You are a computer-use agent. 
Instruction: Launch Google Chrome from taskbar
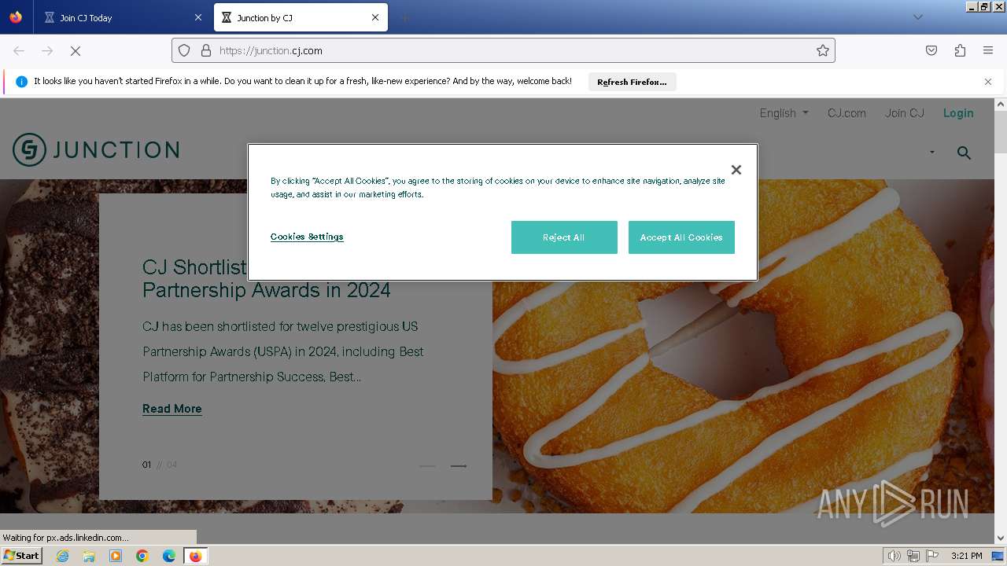click(142, 556)
